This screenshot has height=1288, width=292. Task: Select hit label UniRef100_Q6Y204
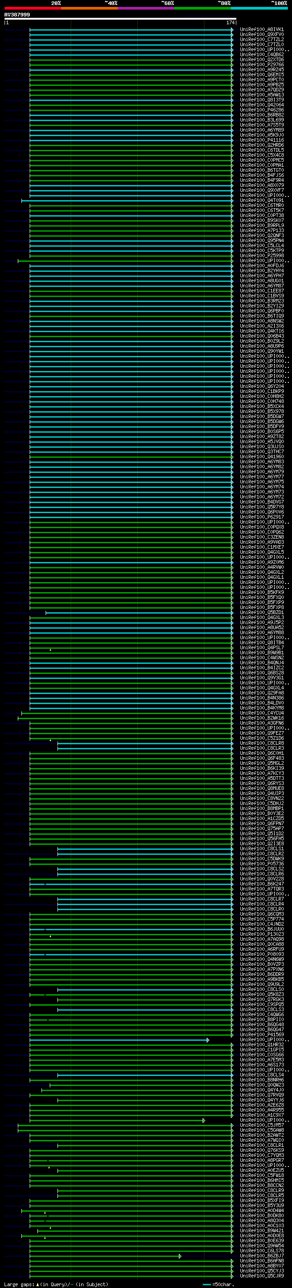coord(262,386)
